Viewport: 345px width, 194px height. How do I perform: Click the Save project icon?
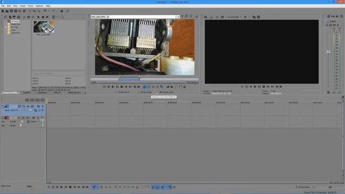pos(11,11)
